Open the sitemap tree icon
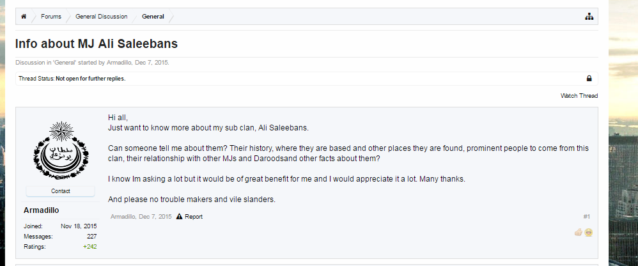638x266 pixels. click(x=589, y=17)
